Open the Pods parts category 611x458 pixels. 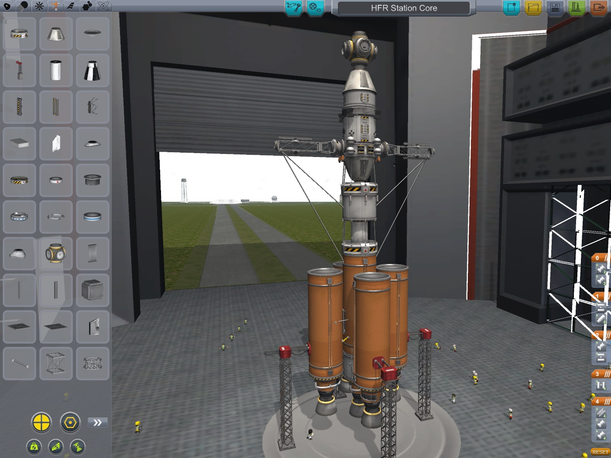(7, 6)
